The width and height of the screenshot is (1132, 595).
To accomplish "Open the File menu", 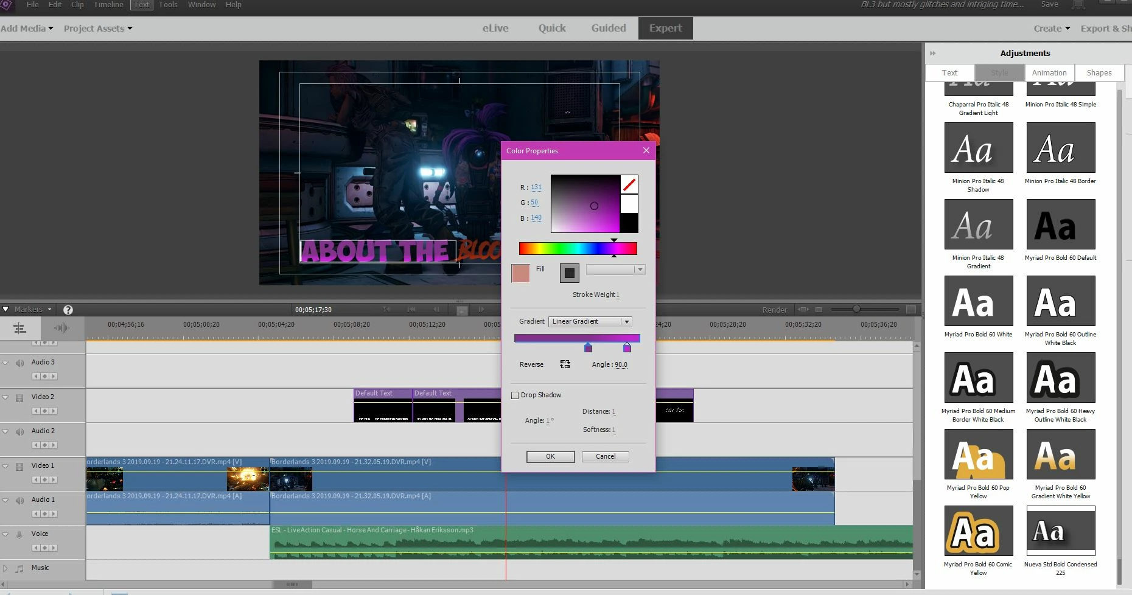I will coord(33,5).
